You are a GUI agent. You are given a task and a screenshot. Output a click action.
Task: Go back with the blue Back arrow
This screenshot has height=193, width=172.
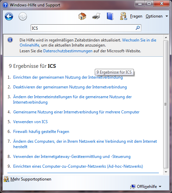point(9,16)
